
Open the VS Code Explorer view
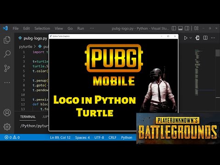(x=7, y=40)
